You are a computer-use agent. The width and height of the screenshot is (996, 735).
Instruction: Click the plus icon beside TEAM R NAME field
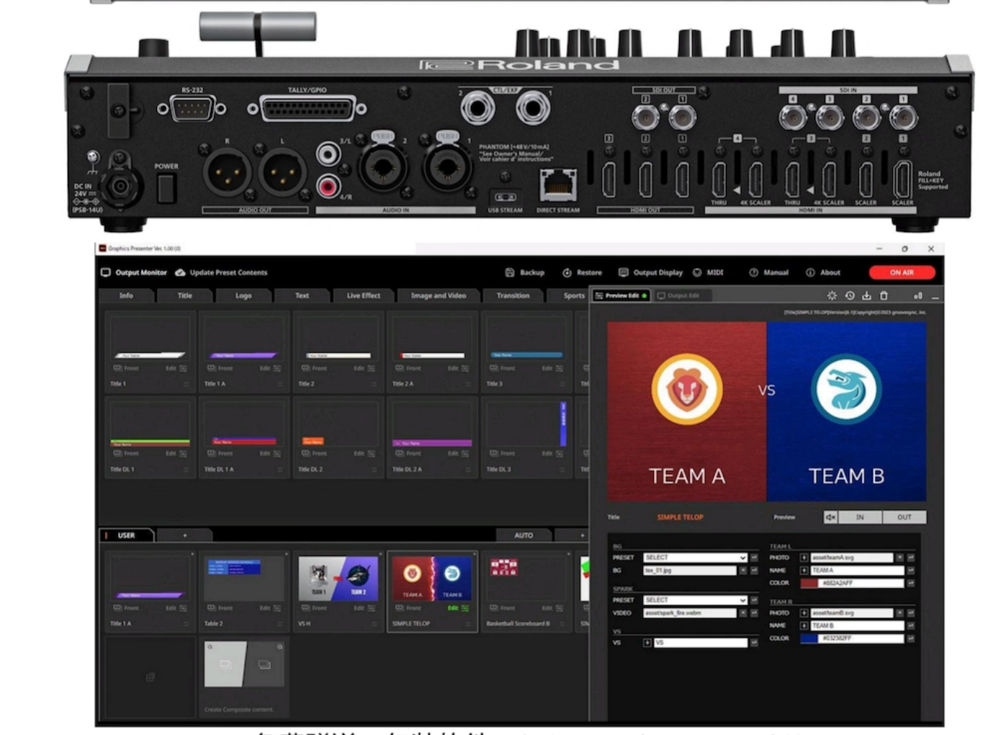click(x=804, y=625)
